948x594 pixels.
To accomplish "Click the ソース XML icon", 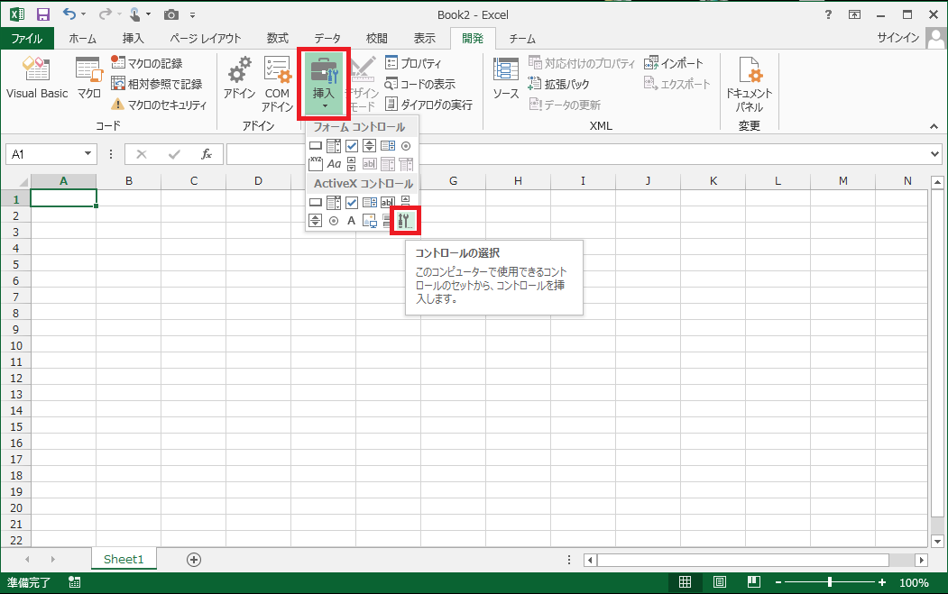I will click(x=505, y=78).
